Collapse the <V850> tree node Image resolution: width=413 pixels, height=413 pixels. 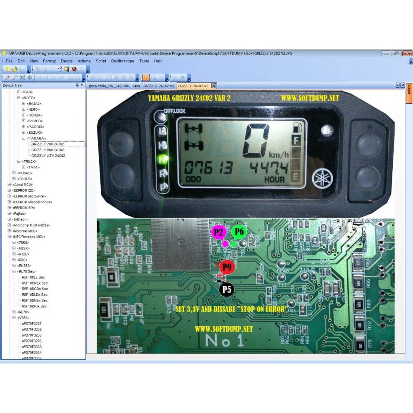(x=14, y=318)
